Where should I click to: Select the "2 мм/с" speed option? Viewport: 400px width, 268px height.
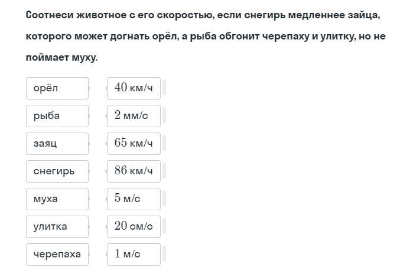click(134, 116)
